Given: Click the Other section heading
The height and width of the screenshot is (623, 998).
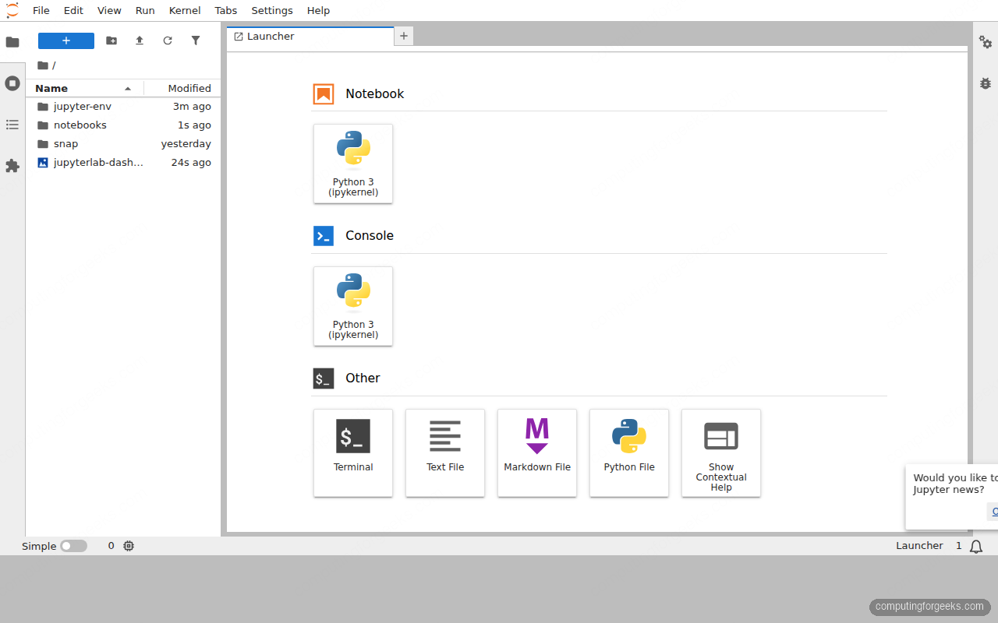Looking at the screenshot, I should click(363, 378).
